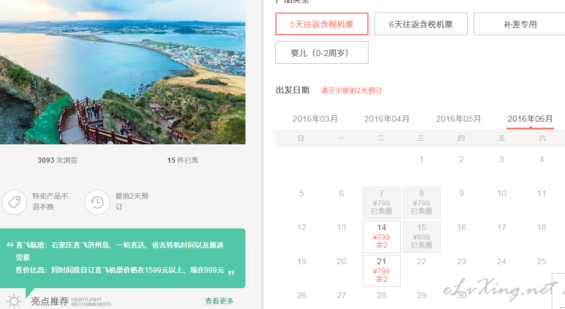Choose the 婴儿（0-2周岁） option
565x309 pixels.
point(322,52)
